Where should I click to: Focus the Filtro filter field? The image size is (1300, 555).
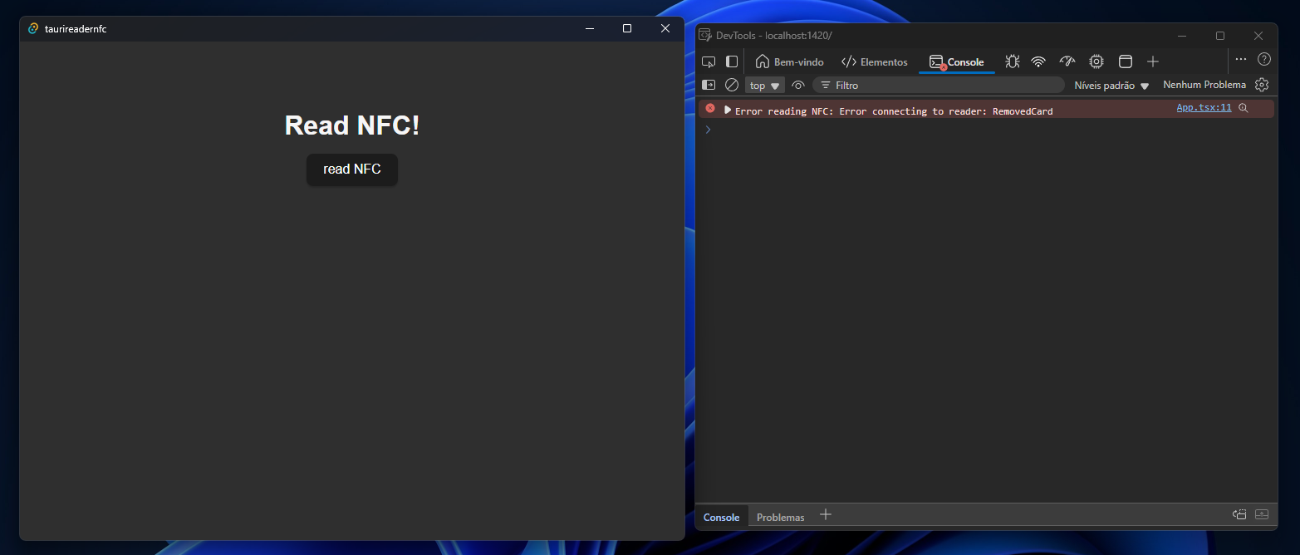[x=938, y=85]
